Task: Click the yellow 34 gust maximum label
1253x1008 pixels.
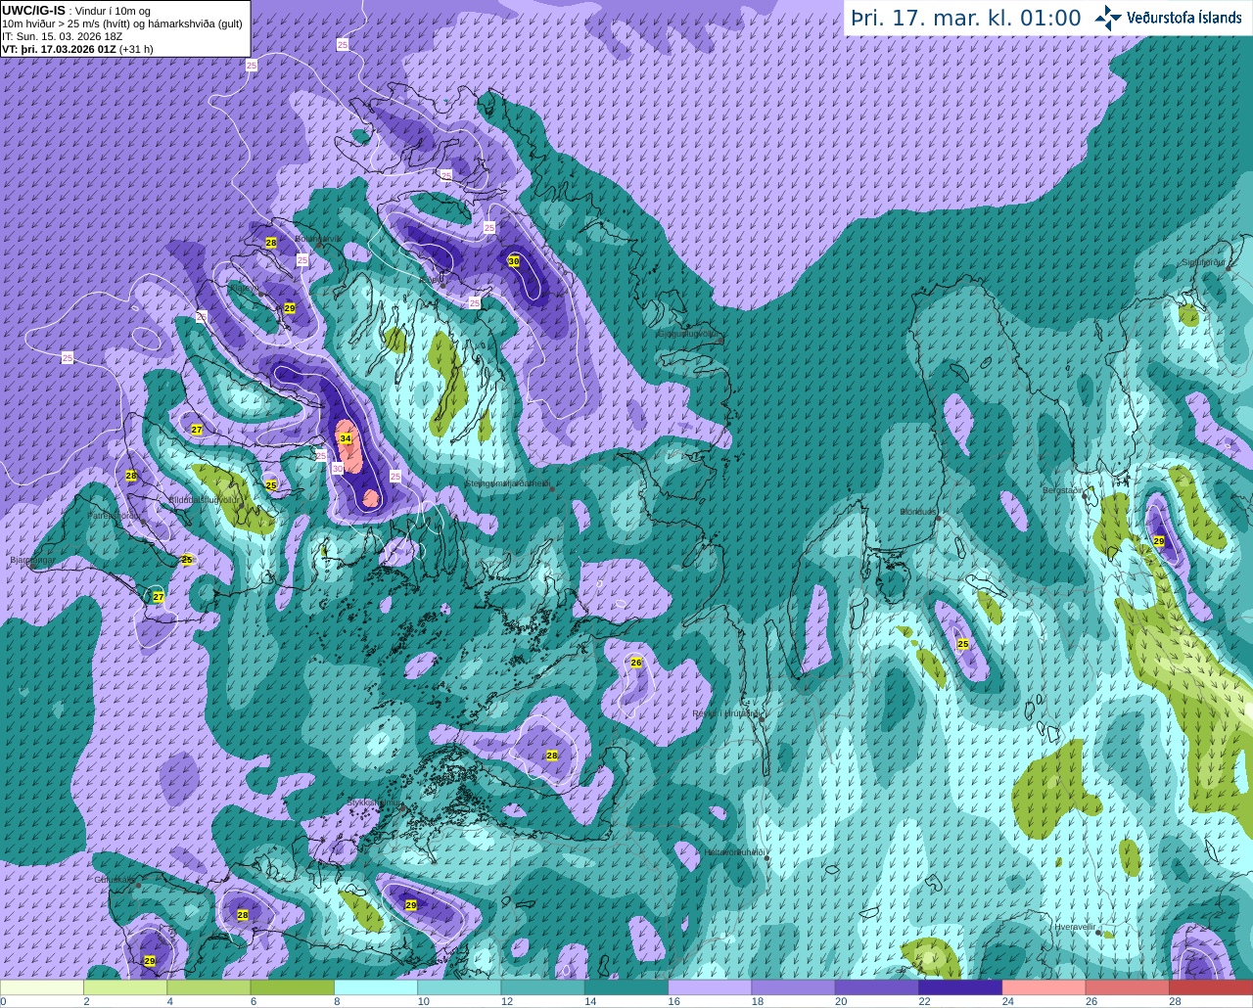Action: pos(346,439)
